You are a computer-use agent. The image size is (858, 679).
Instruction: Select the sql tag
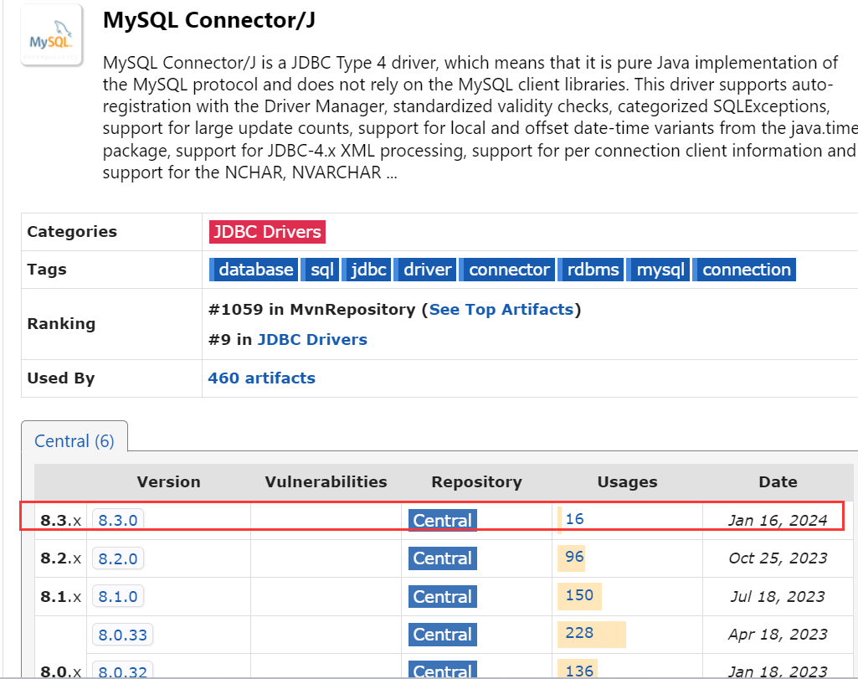[320, 270]
